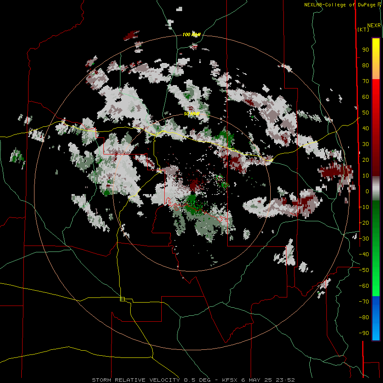Click the -50 value on the velocity scale
383x383 pixels.
[364, 270]
